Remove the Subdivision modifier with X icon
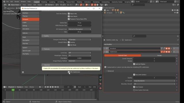This screenshot has height=103, width=184. point(174,52)
